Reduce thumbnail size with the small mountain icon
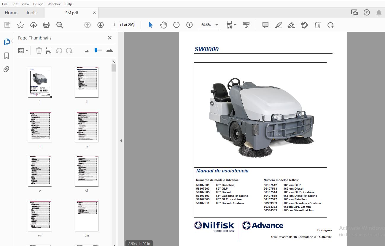385x246 pixels. (87, 51)
